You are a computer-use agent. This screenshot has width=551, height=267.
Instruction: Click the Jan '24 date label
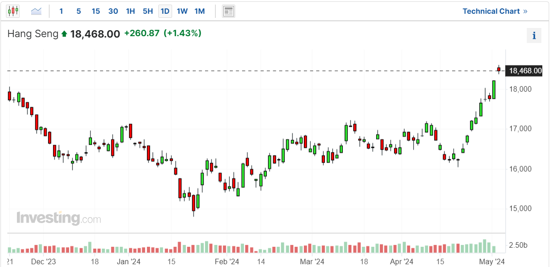129,262
